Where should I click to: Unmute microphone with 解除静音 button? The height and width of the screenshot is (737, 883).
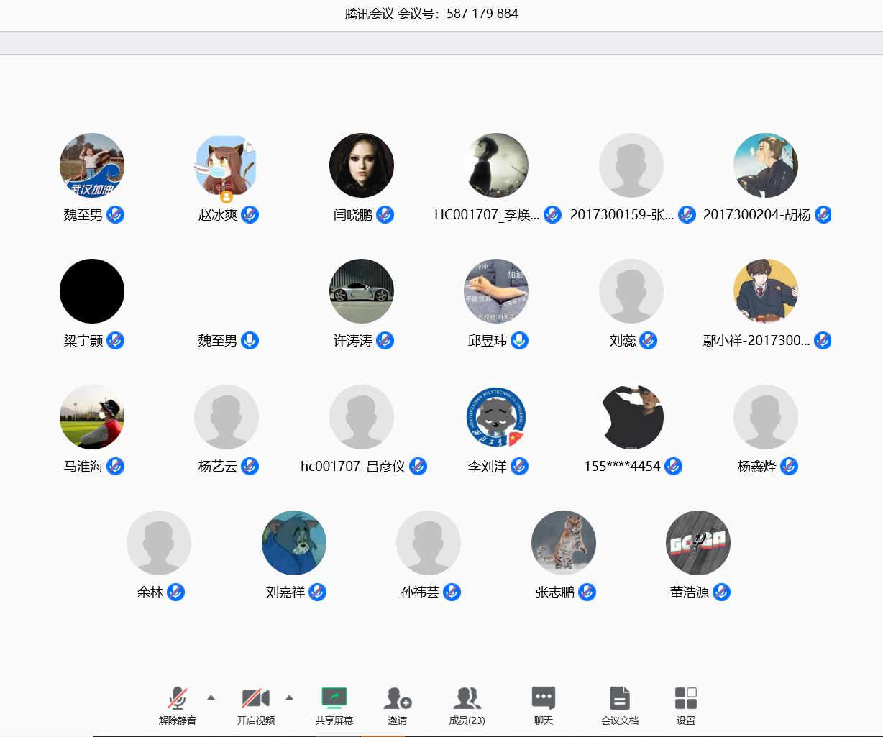pos(178,705)
